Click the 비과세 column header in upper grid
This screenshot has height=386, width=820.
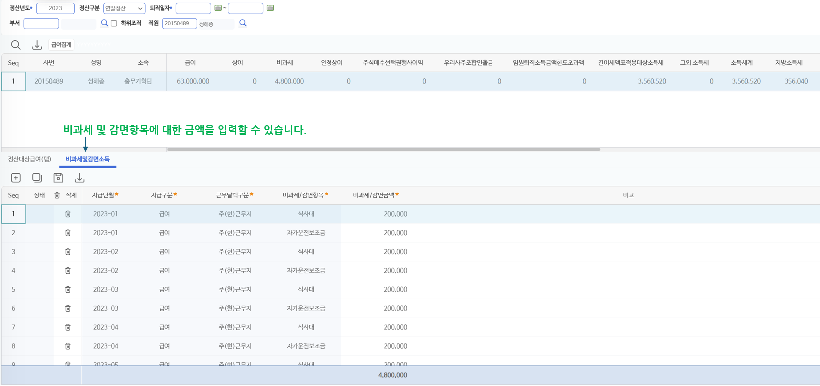pos(285,63)
